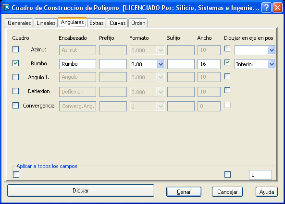The width and height of the screenshot is (285, 204).
Task: Click the Rumbo Encabezado text field
Action: pos(77,64)
